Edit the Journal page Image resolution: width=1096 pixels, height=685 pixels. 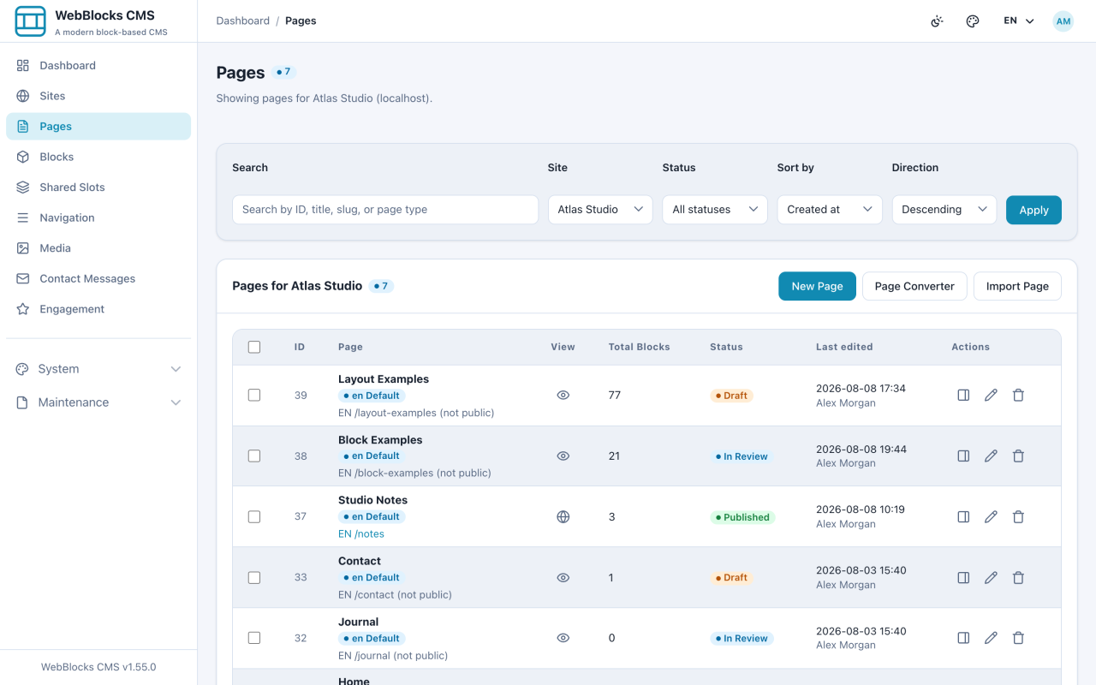[991, 638]
